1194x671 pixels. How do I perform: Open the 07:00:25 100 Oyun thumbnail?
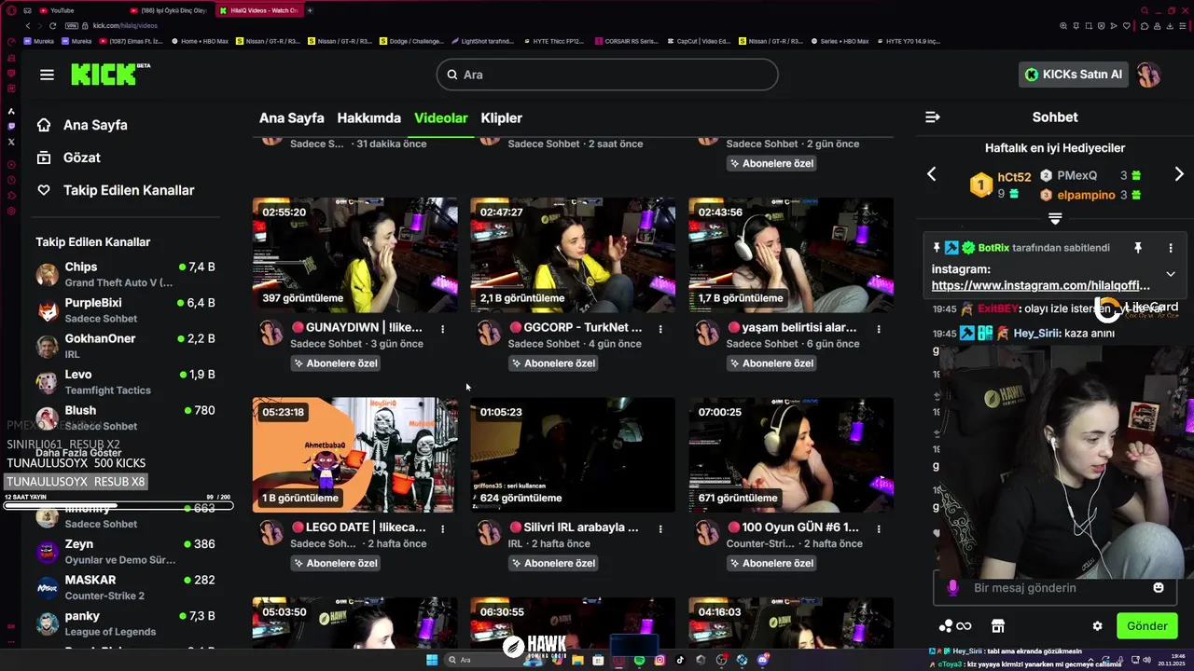791,455
